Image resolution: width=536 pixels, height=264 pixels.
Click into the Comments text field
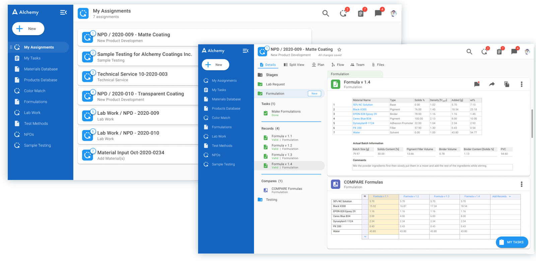(432, 167)
